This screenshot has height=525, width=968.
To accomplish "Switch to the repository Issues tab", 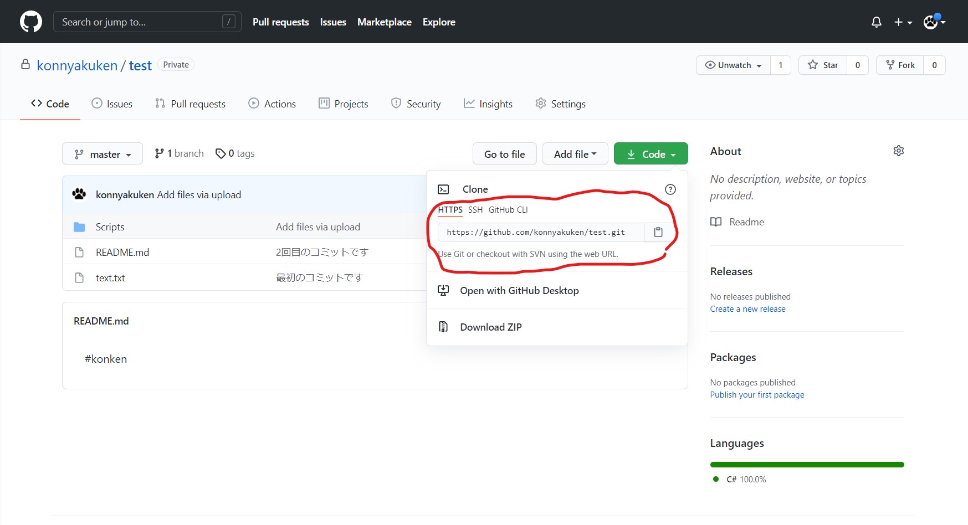I will tap(112, 104).
